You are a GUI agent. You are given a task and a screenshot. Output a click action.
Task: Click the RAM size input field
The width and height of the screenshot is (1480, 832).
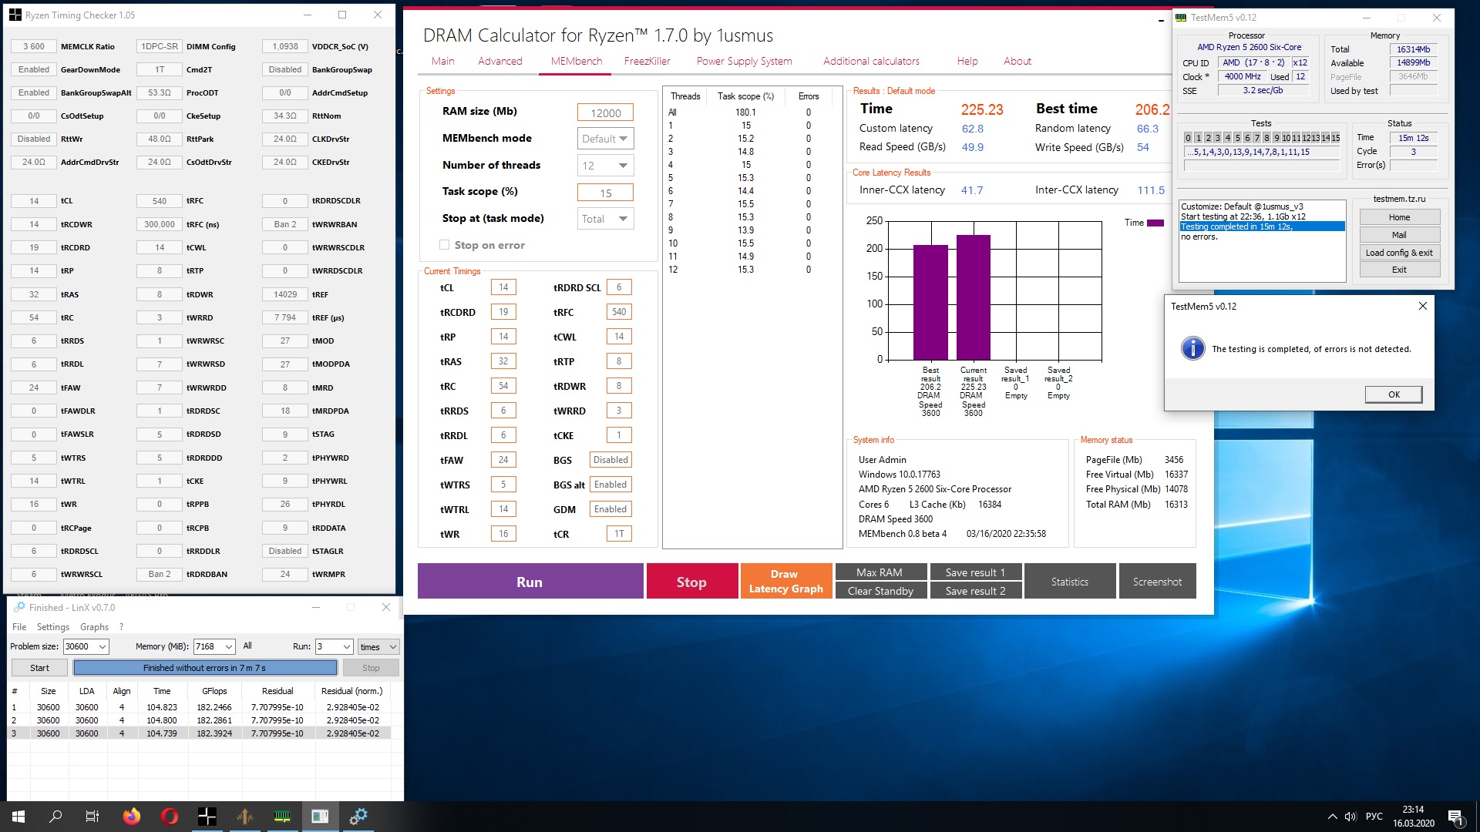(x=605, y=112)
